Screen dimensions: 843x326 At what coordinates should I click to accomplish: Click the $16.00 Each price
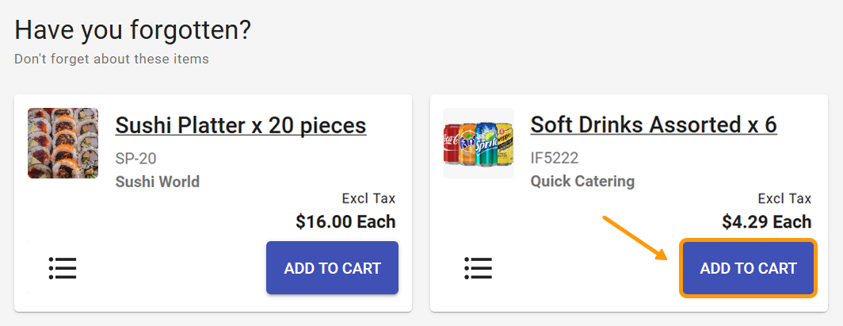(345, 221)
